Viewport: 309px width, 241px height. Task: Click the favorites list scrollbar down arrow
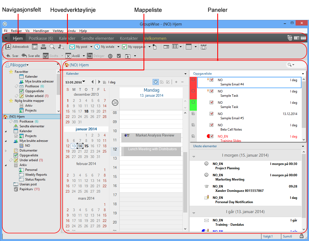coord(58,111)
